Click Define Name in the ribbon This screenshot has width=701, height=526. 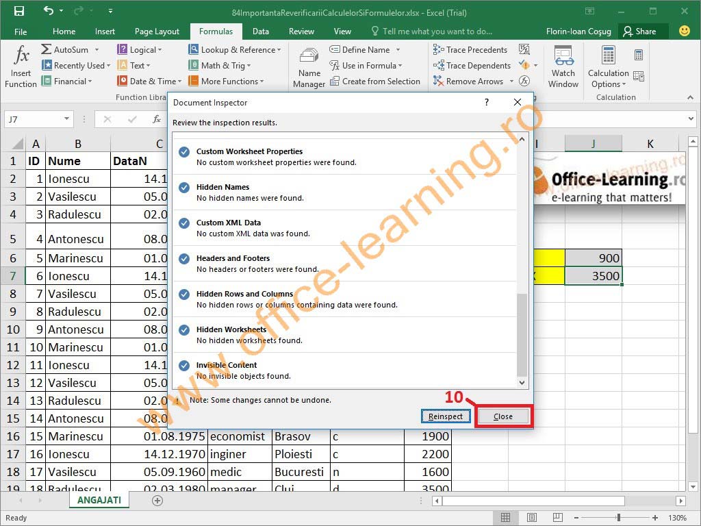click(359, 49)
